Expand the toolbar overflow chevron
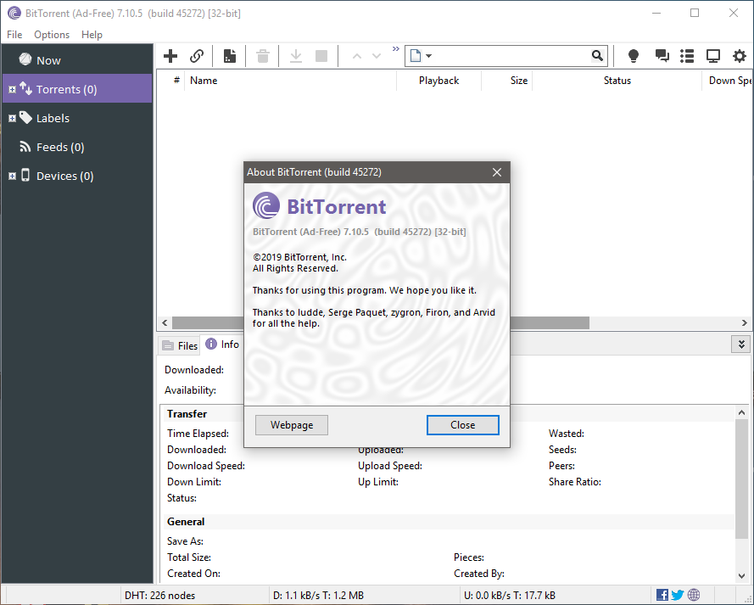Viewport: 754px width, 605px height. tap(396, 49)
